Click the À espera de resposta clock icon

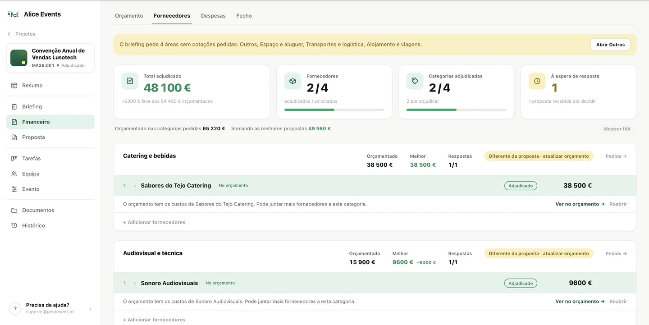[x=537, y=81]
